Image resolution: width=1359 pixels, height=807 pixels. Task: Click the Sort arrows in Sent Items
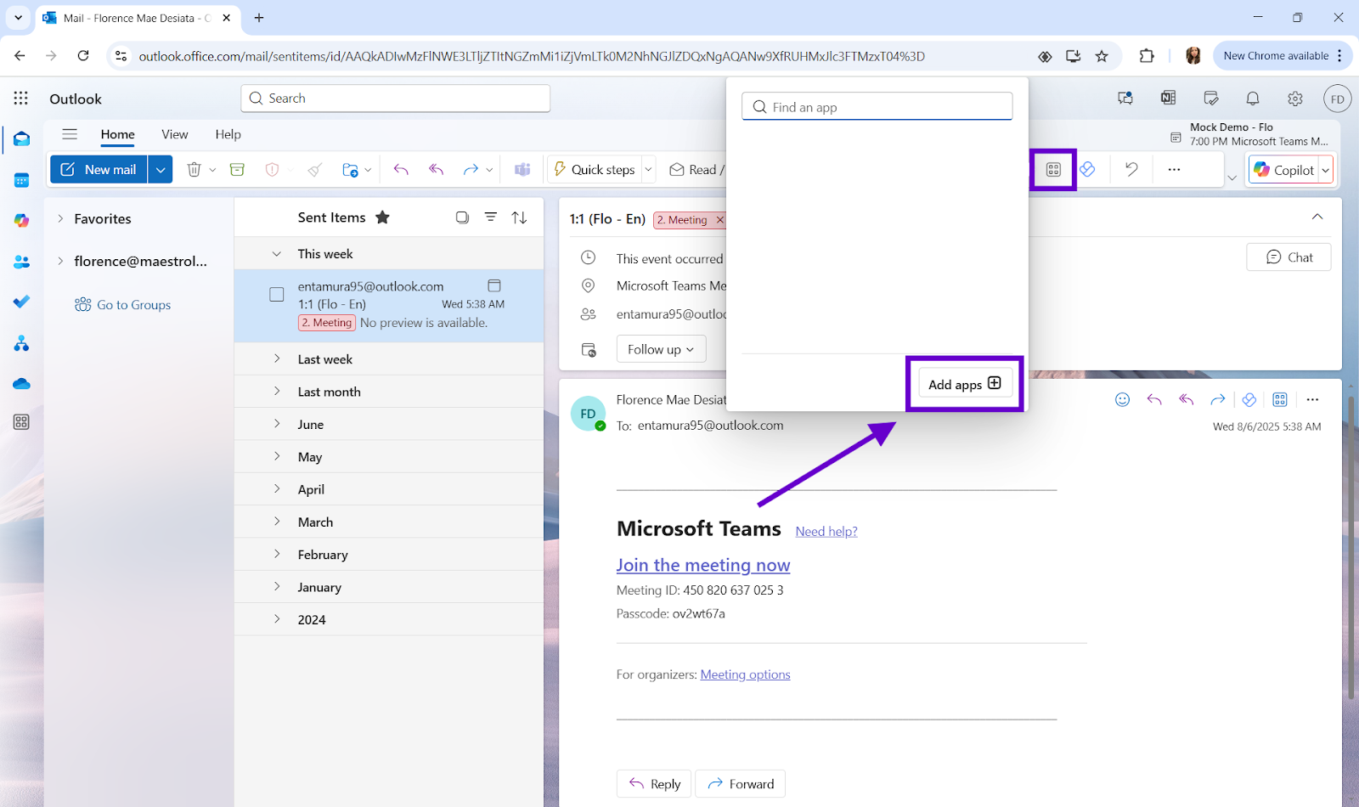pyautogui.click(x=519, y=217)
